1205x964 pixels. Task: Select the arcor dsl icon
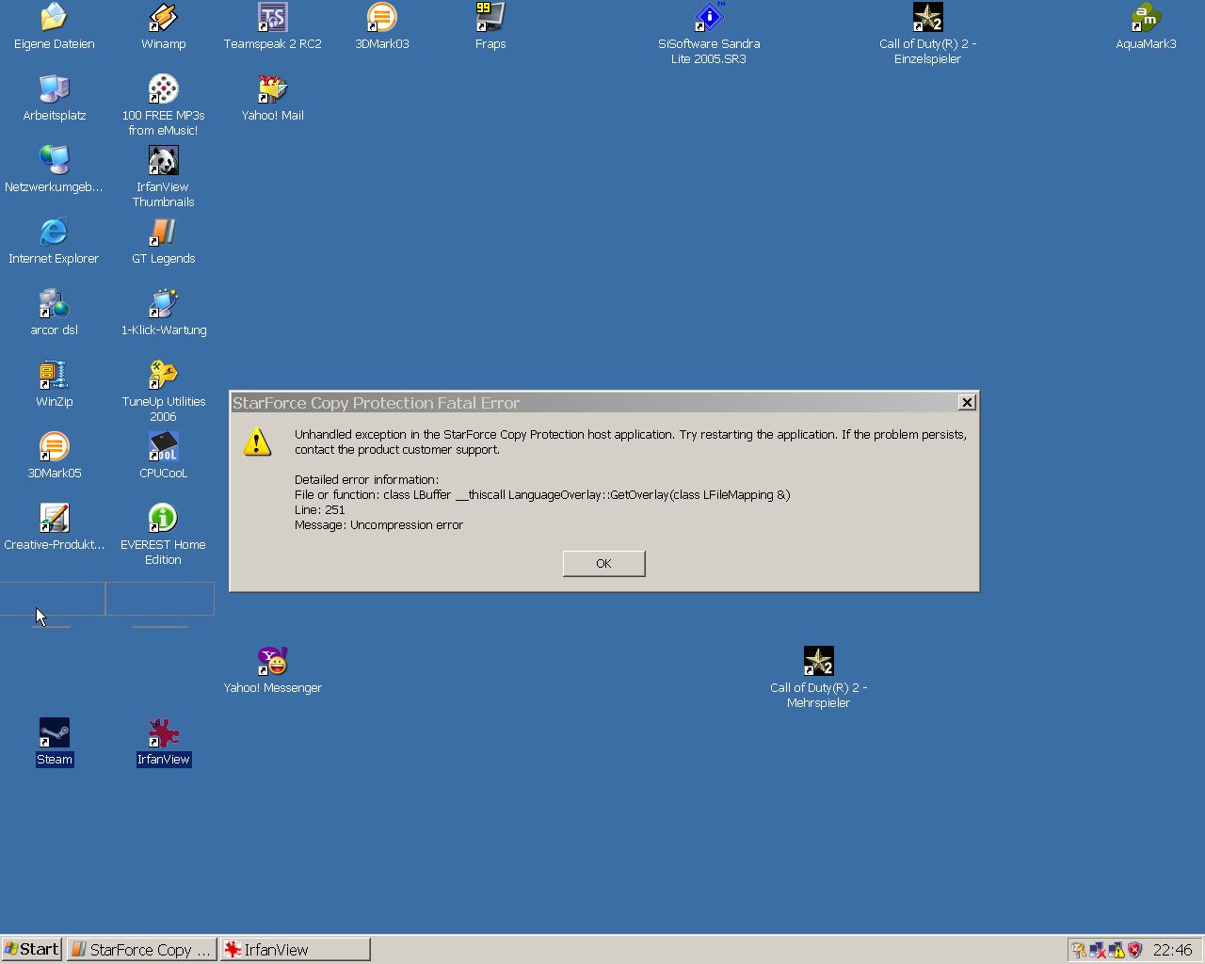(54, 313)
